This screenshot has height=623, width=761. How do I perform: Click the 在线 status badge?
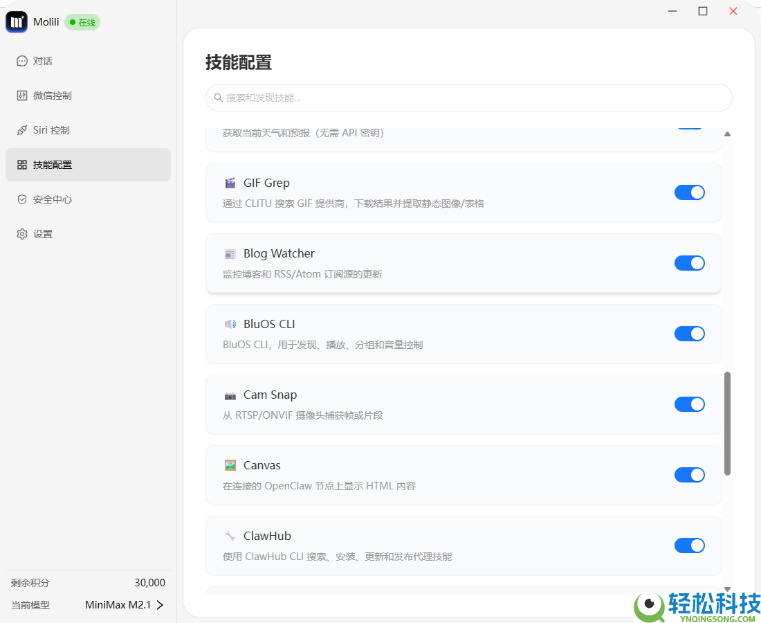[x=82, y=21]
